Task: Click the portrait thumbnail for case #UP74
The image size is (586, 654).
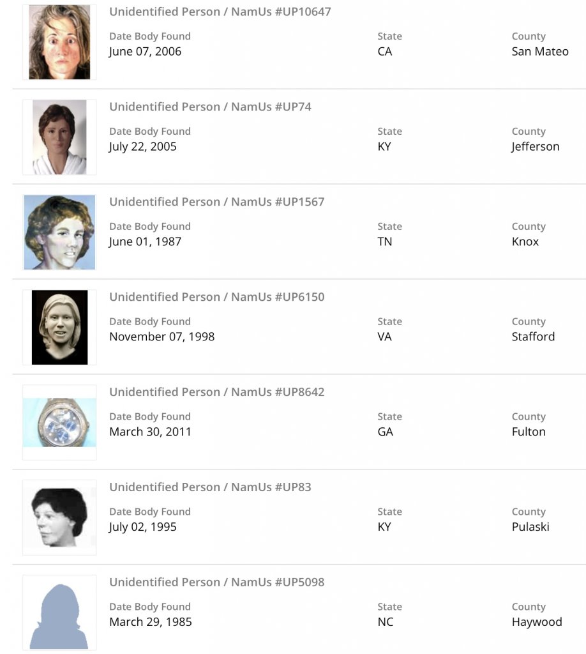Action: click(59, 137)
